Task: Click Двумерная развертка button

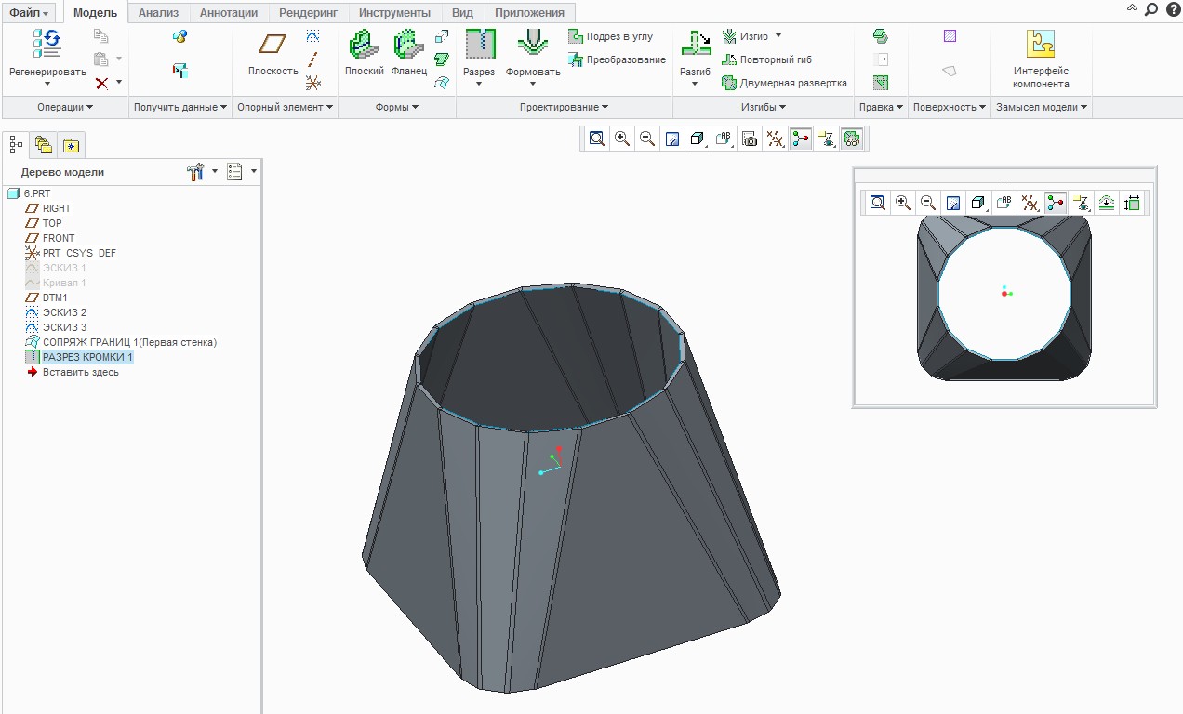Action: coord(785,83)
